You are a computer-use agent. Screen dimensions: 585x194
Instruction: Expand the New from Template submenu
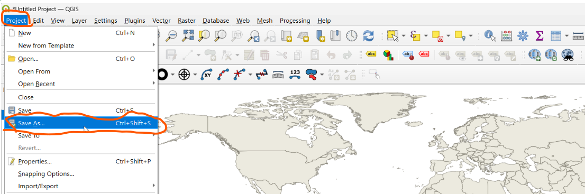coord(81,45)
